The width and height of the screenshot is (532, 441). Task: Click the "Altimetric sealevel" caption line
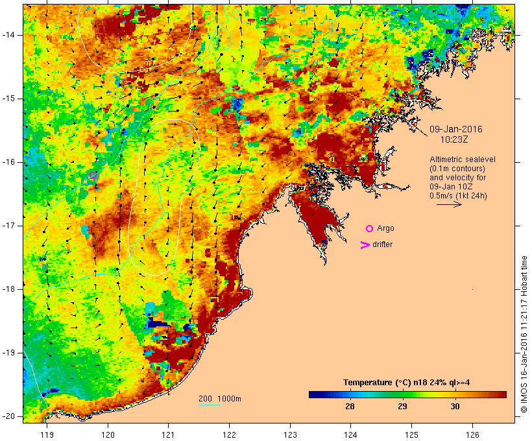coord(463,160)
